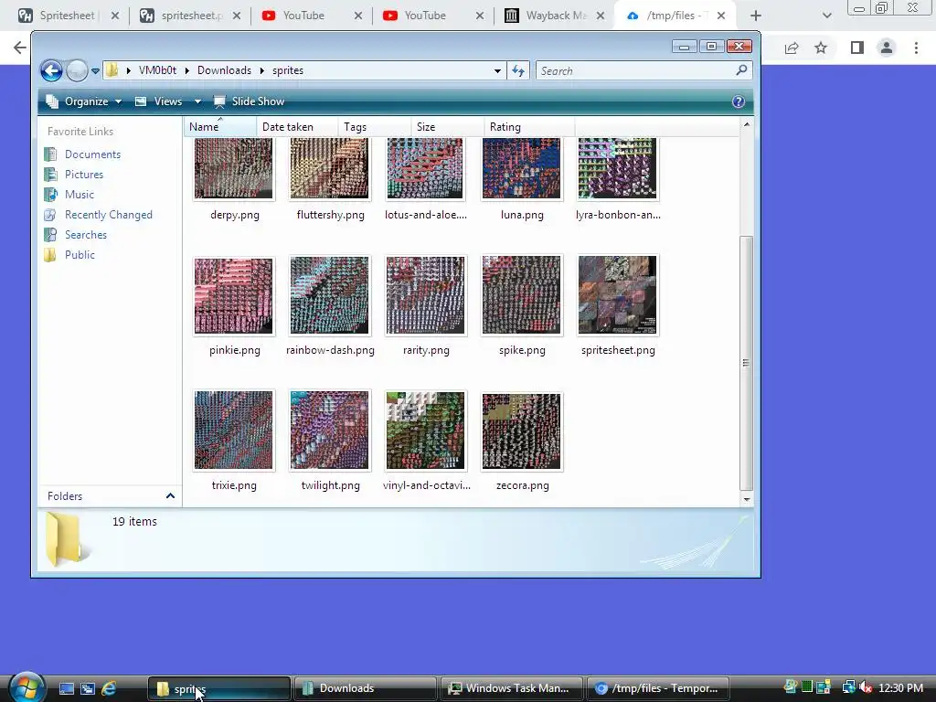Viewport: 936px width, 702px height.
Task: Select pinkie.png thumbnail
Action: [234, 296]
